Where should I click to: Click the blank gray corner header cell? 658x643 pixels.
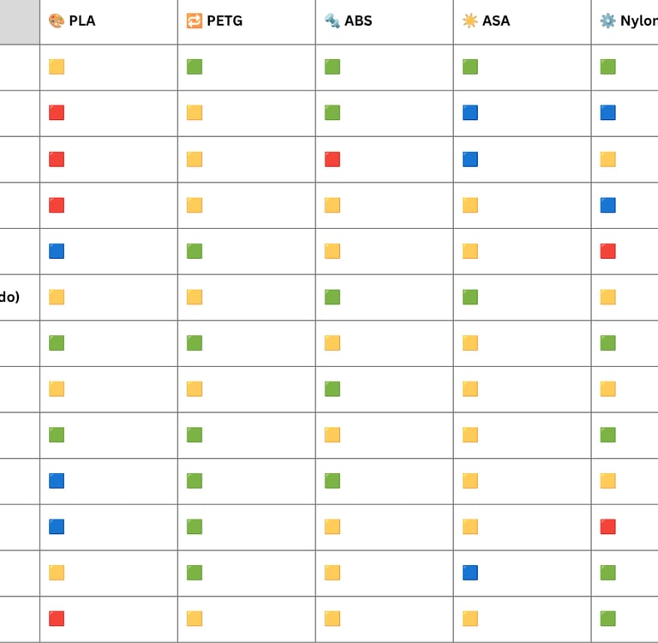coord(20,21)
